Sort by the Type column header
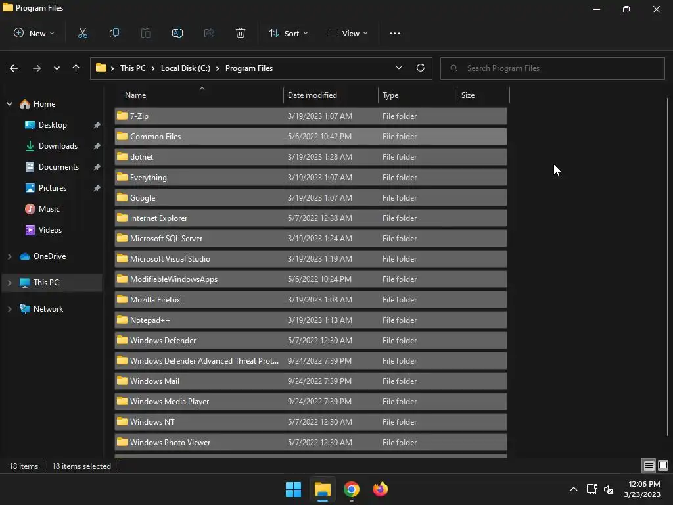This screenshot has width=673, height=505. pyautogui.click(x=417, y=95)
